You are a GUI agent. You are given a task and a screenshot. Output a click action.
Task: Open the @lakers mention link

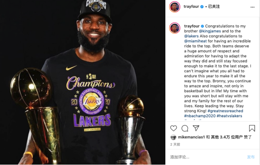coord(191,36)
